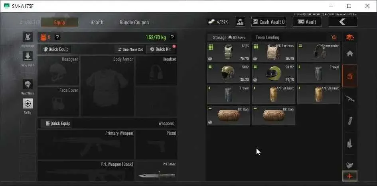Select the R2K Fortress armor item
This screenshot has height=186, width=377.
pos(274,52)
